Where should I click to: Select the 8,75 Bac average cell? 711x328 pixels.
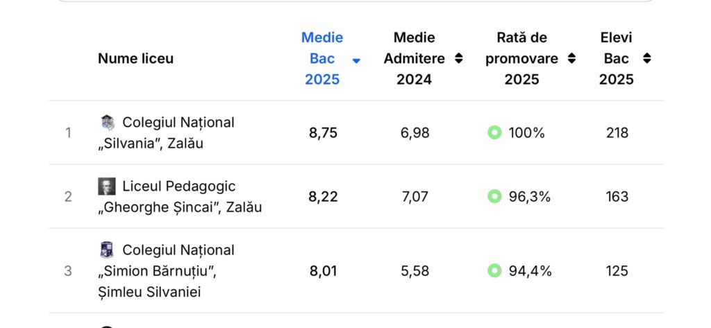(323, 132)
